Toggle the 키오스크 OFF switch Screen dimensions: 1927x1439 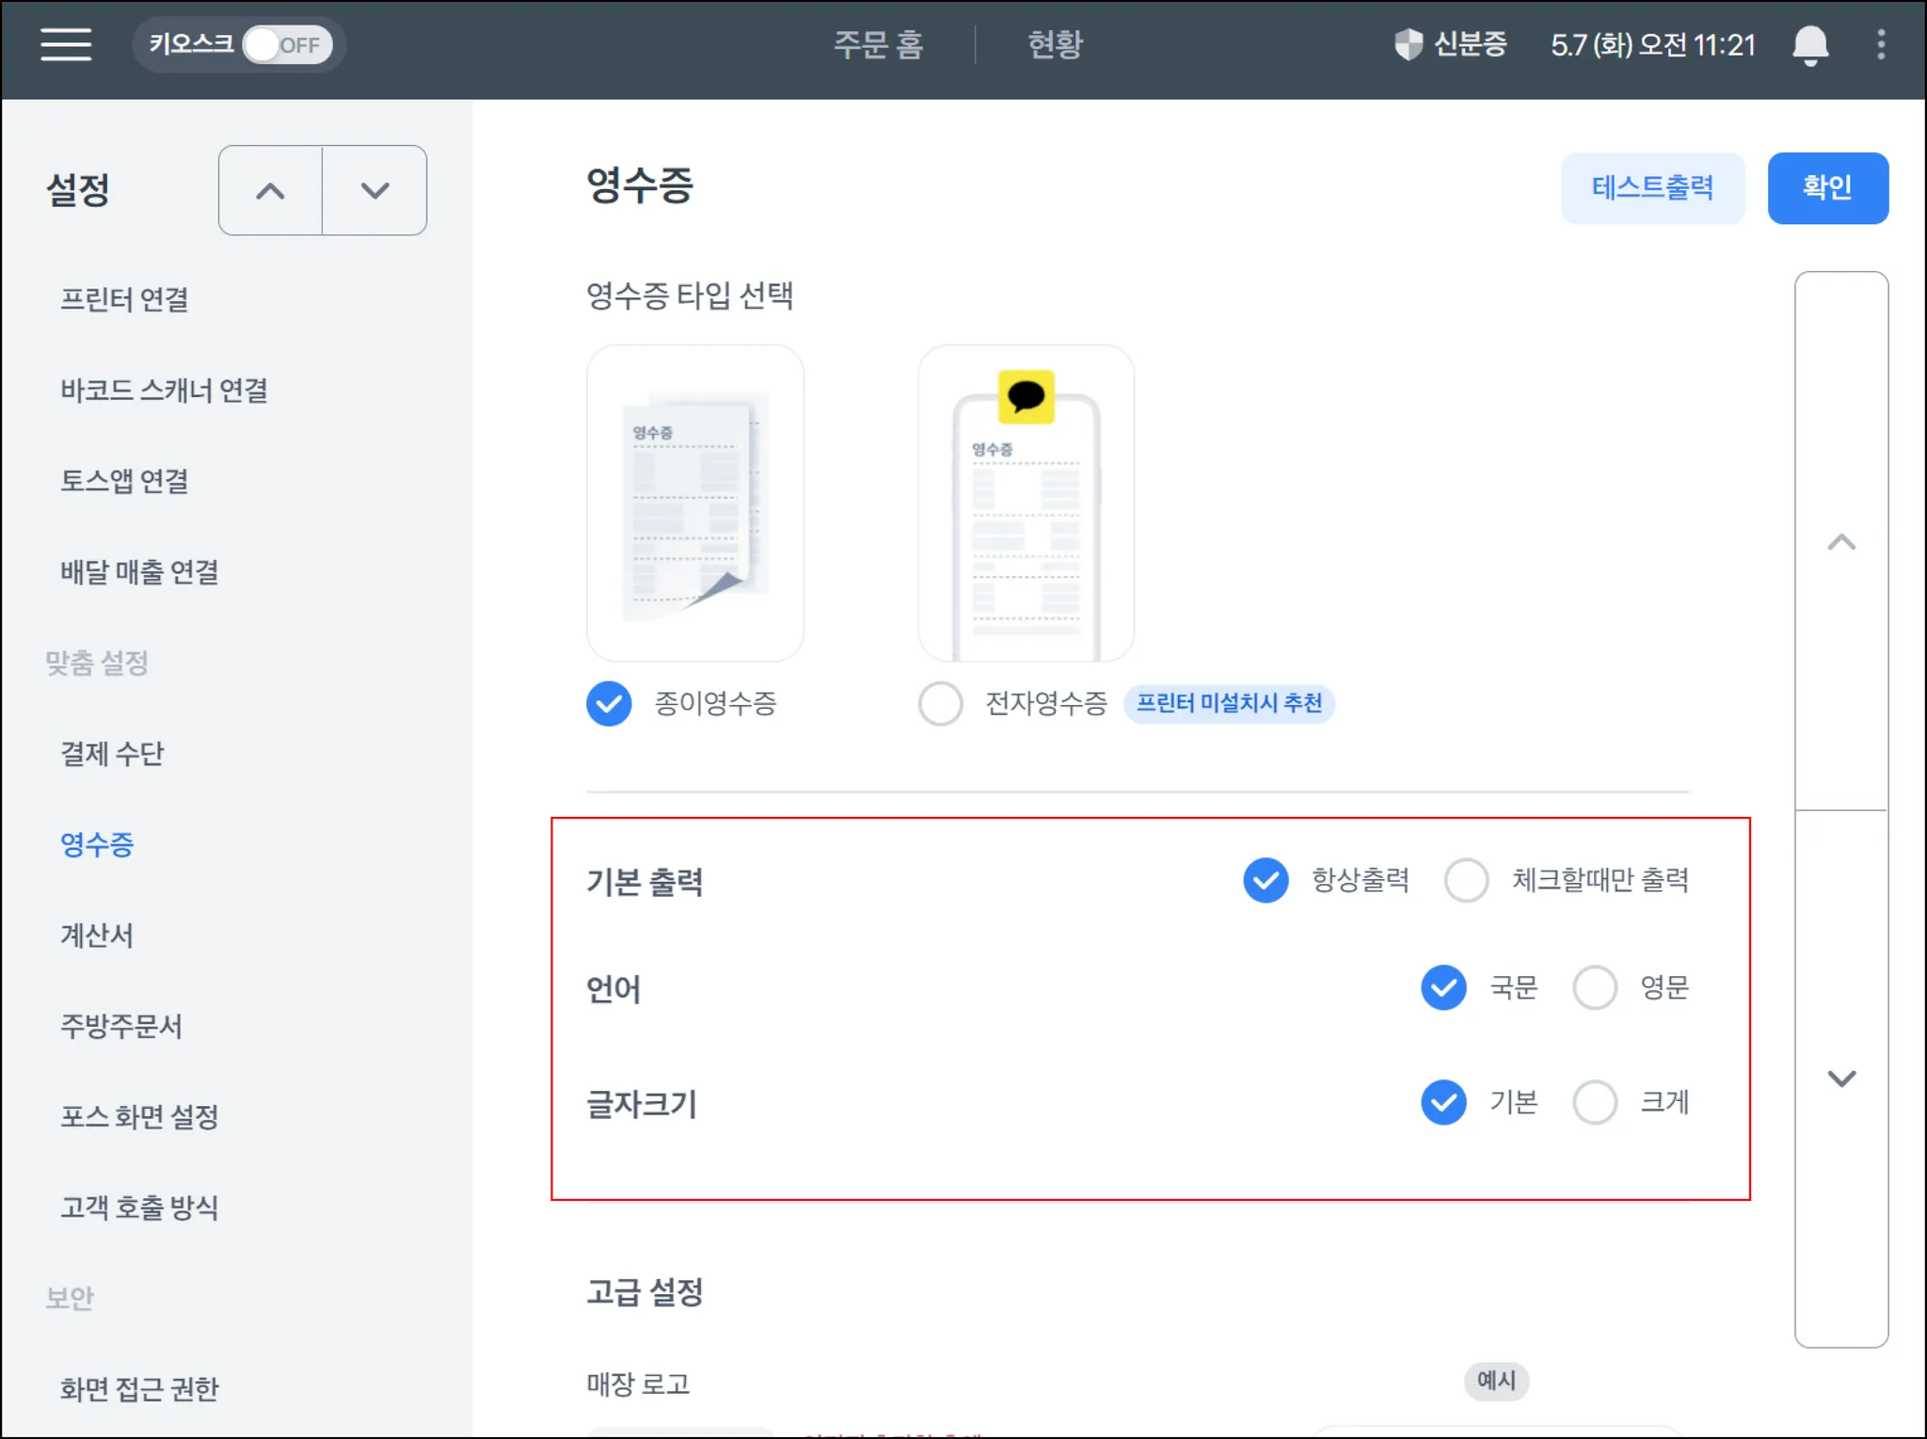(286, 44)
